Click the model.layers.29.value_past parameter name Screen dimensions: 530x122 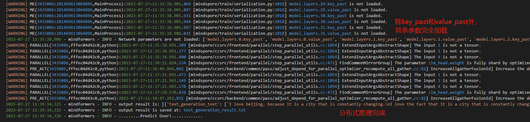tap(320, 10)
